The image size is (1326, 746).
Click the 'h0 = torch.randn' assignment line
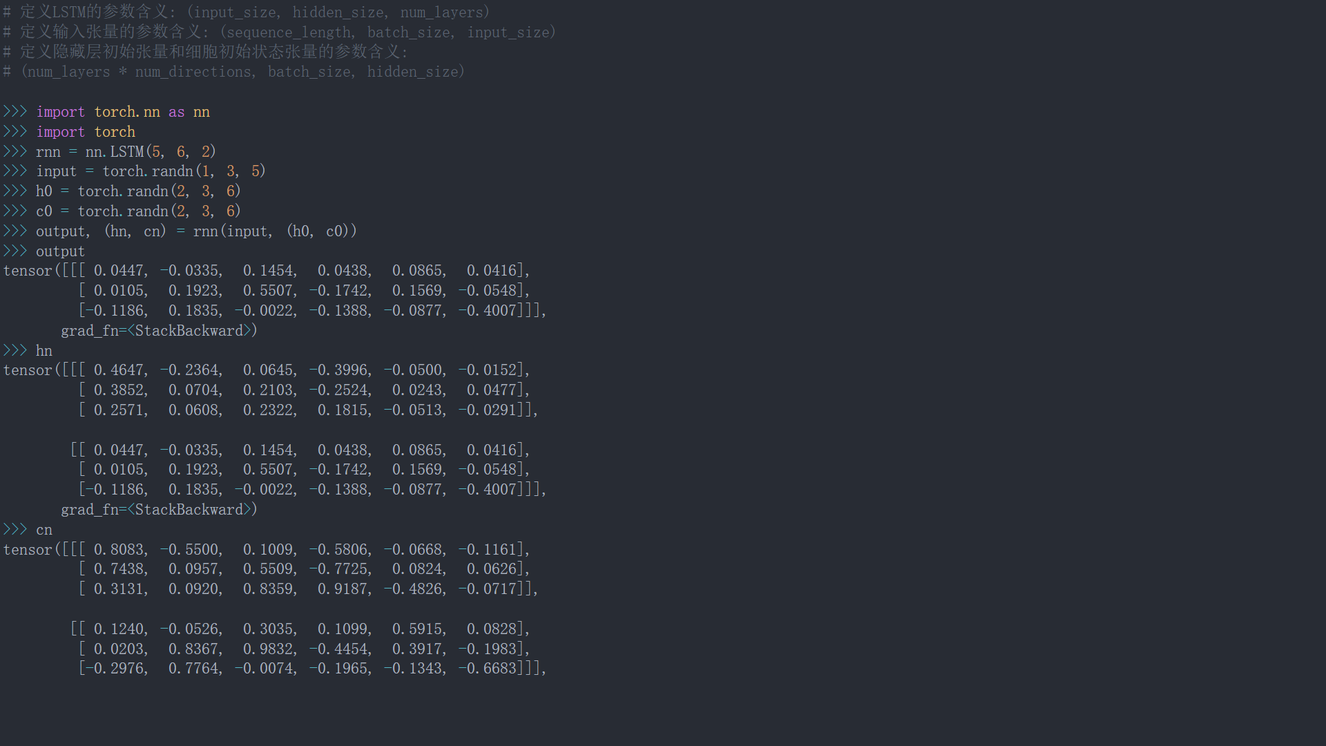138,191
